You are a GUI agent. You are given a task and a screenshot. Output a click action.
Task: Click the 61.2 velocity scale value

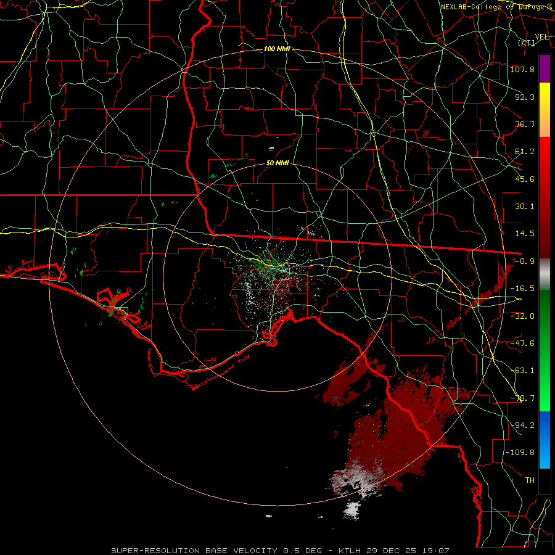point(525,152)
